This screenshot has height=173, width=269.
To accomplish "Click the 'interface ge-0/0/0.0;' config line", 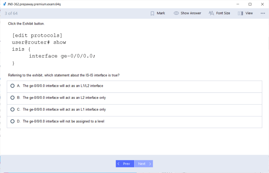I will (62, 56).
